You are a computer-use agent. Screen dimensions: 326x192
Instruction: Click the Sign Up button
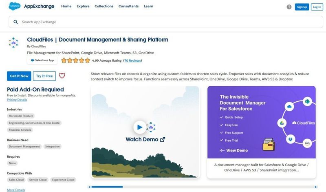pos(302,7)
